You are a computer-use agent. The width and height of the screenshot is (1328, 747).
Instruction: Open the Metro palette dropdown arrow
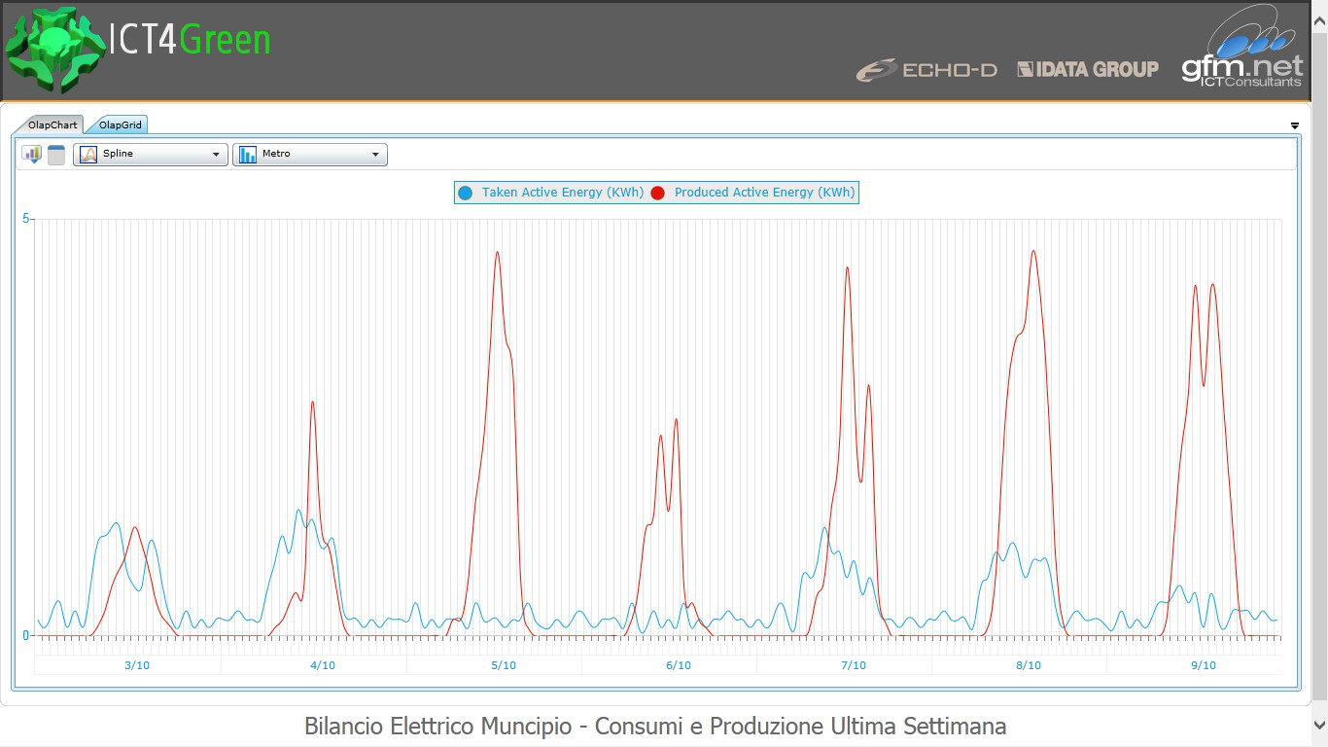375,155
